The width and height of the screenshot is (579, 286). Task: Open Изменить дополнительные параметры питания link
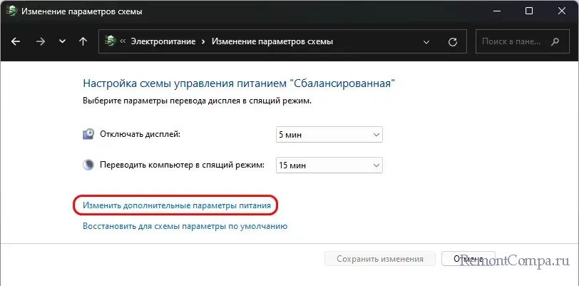pos(177,205)
